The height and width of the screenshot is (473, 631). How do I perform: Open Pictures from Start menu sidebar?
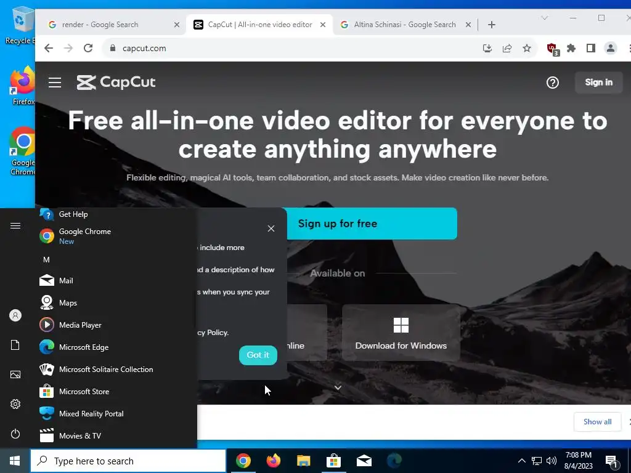pos(15,374)
